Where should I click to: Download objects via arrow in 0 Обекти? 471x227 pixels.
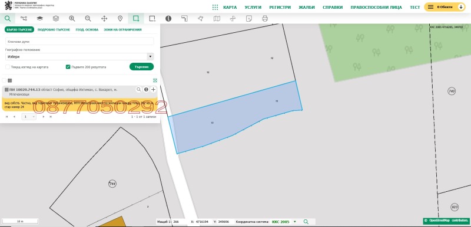461,7
